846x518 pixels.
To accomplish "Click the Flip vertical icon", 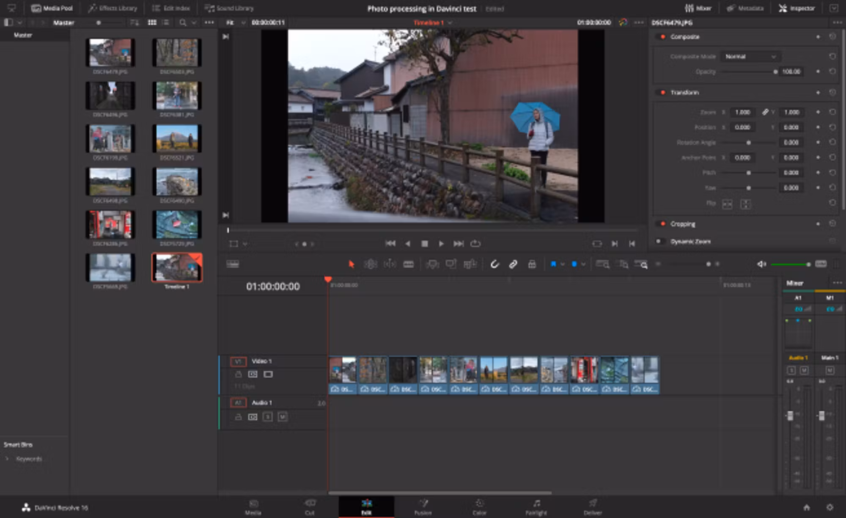I will (x=745, y=204).
